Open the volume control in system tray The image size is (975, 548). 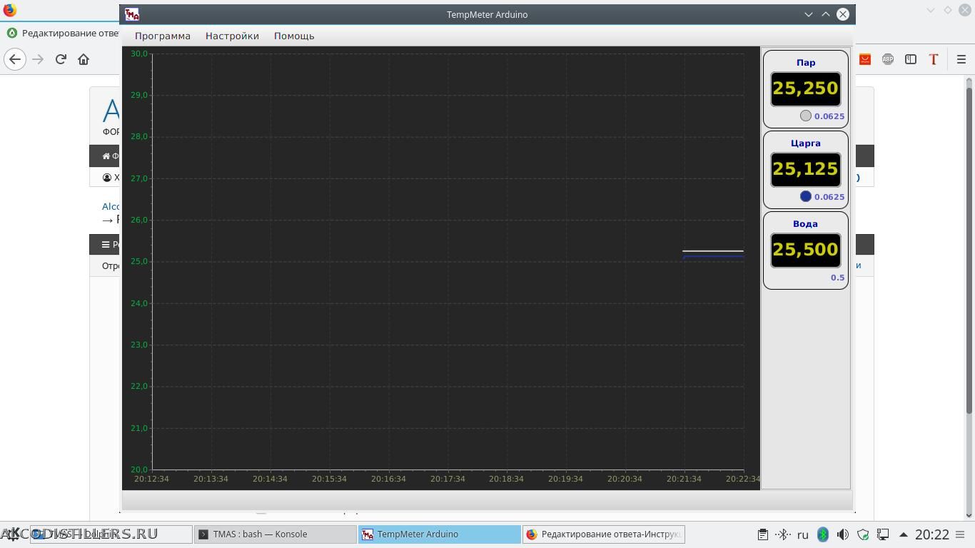843,534
